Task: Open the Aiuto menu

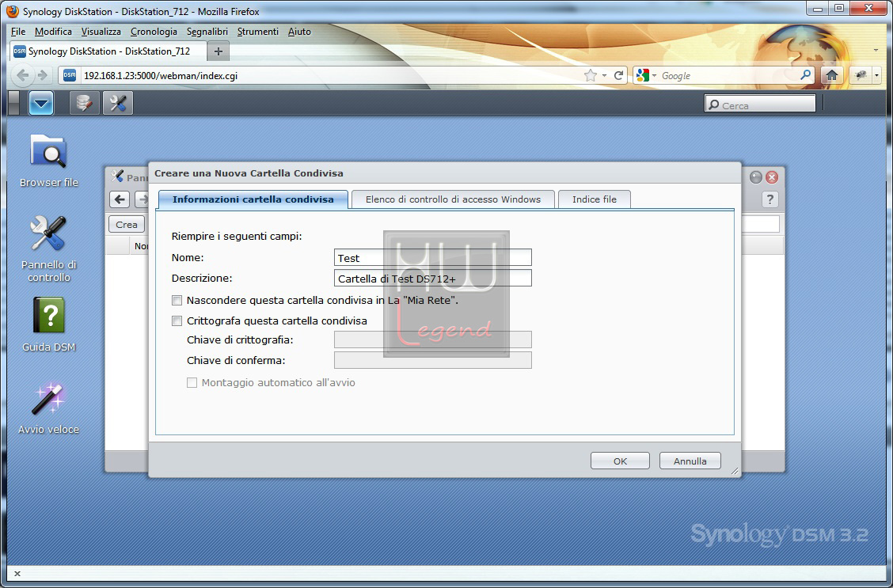Action: (x=299, y=32)
